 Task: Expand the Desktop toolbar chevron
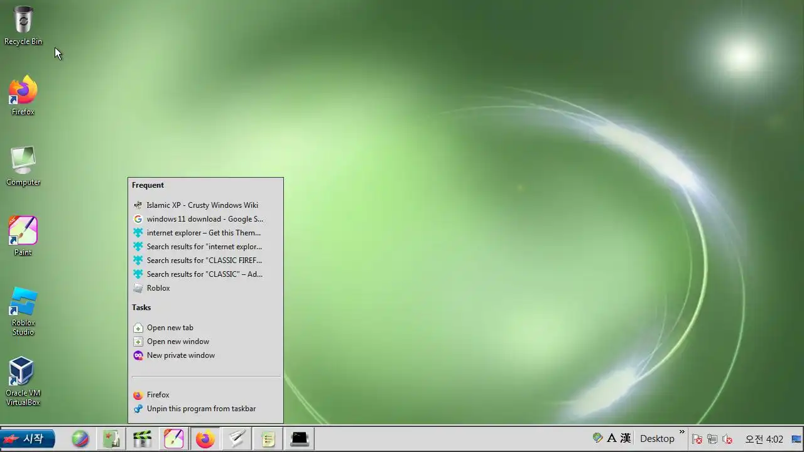682,433
